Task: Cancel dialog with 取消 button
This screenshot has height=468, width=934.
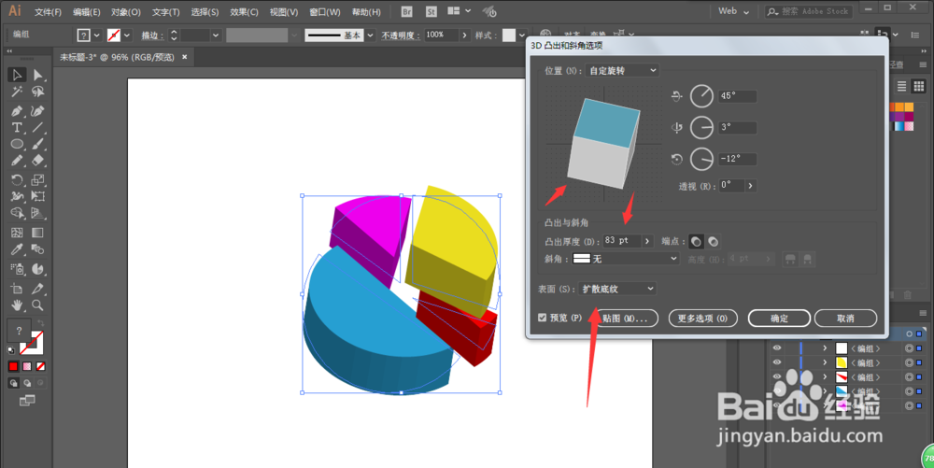Action: click(846, 319)
